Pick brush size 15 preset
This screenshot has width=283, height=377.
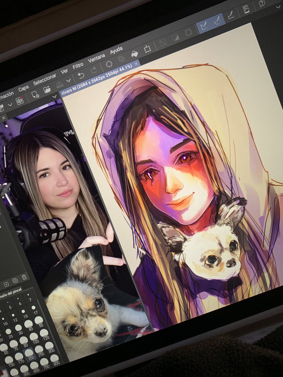24,313
